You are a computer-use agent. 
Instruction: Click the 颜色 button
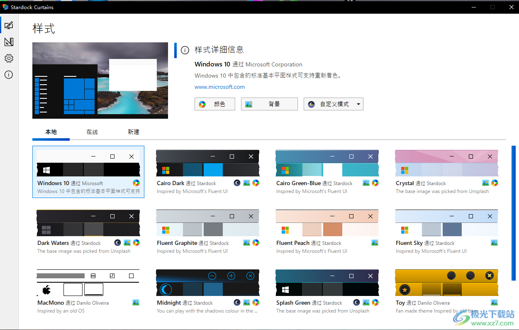pyautogui.click(x=214, y=104)
